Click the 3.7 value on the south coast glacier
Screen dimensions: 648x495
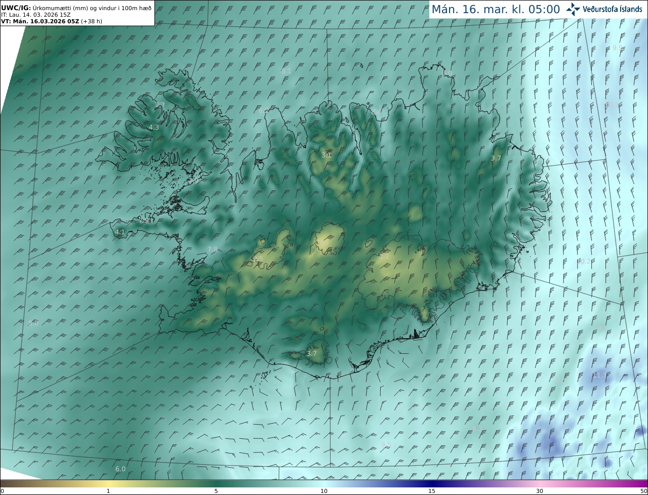point(312,353)
